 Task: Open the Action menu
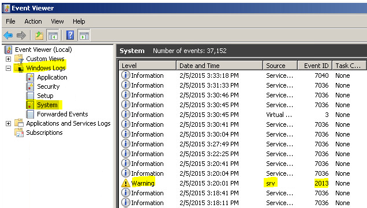tap(33, 21)
